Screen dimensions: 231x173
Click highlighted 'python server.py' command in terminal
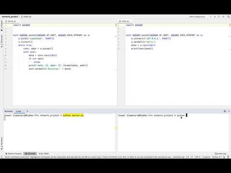(x=73, y=115)
